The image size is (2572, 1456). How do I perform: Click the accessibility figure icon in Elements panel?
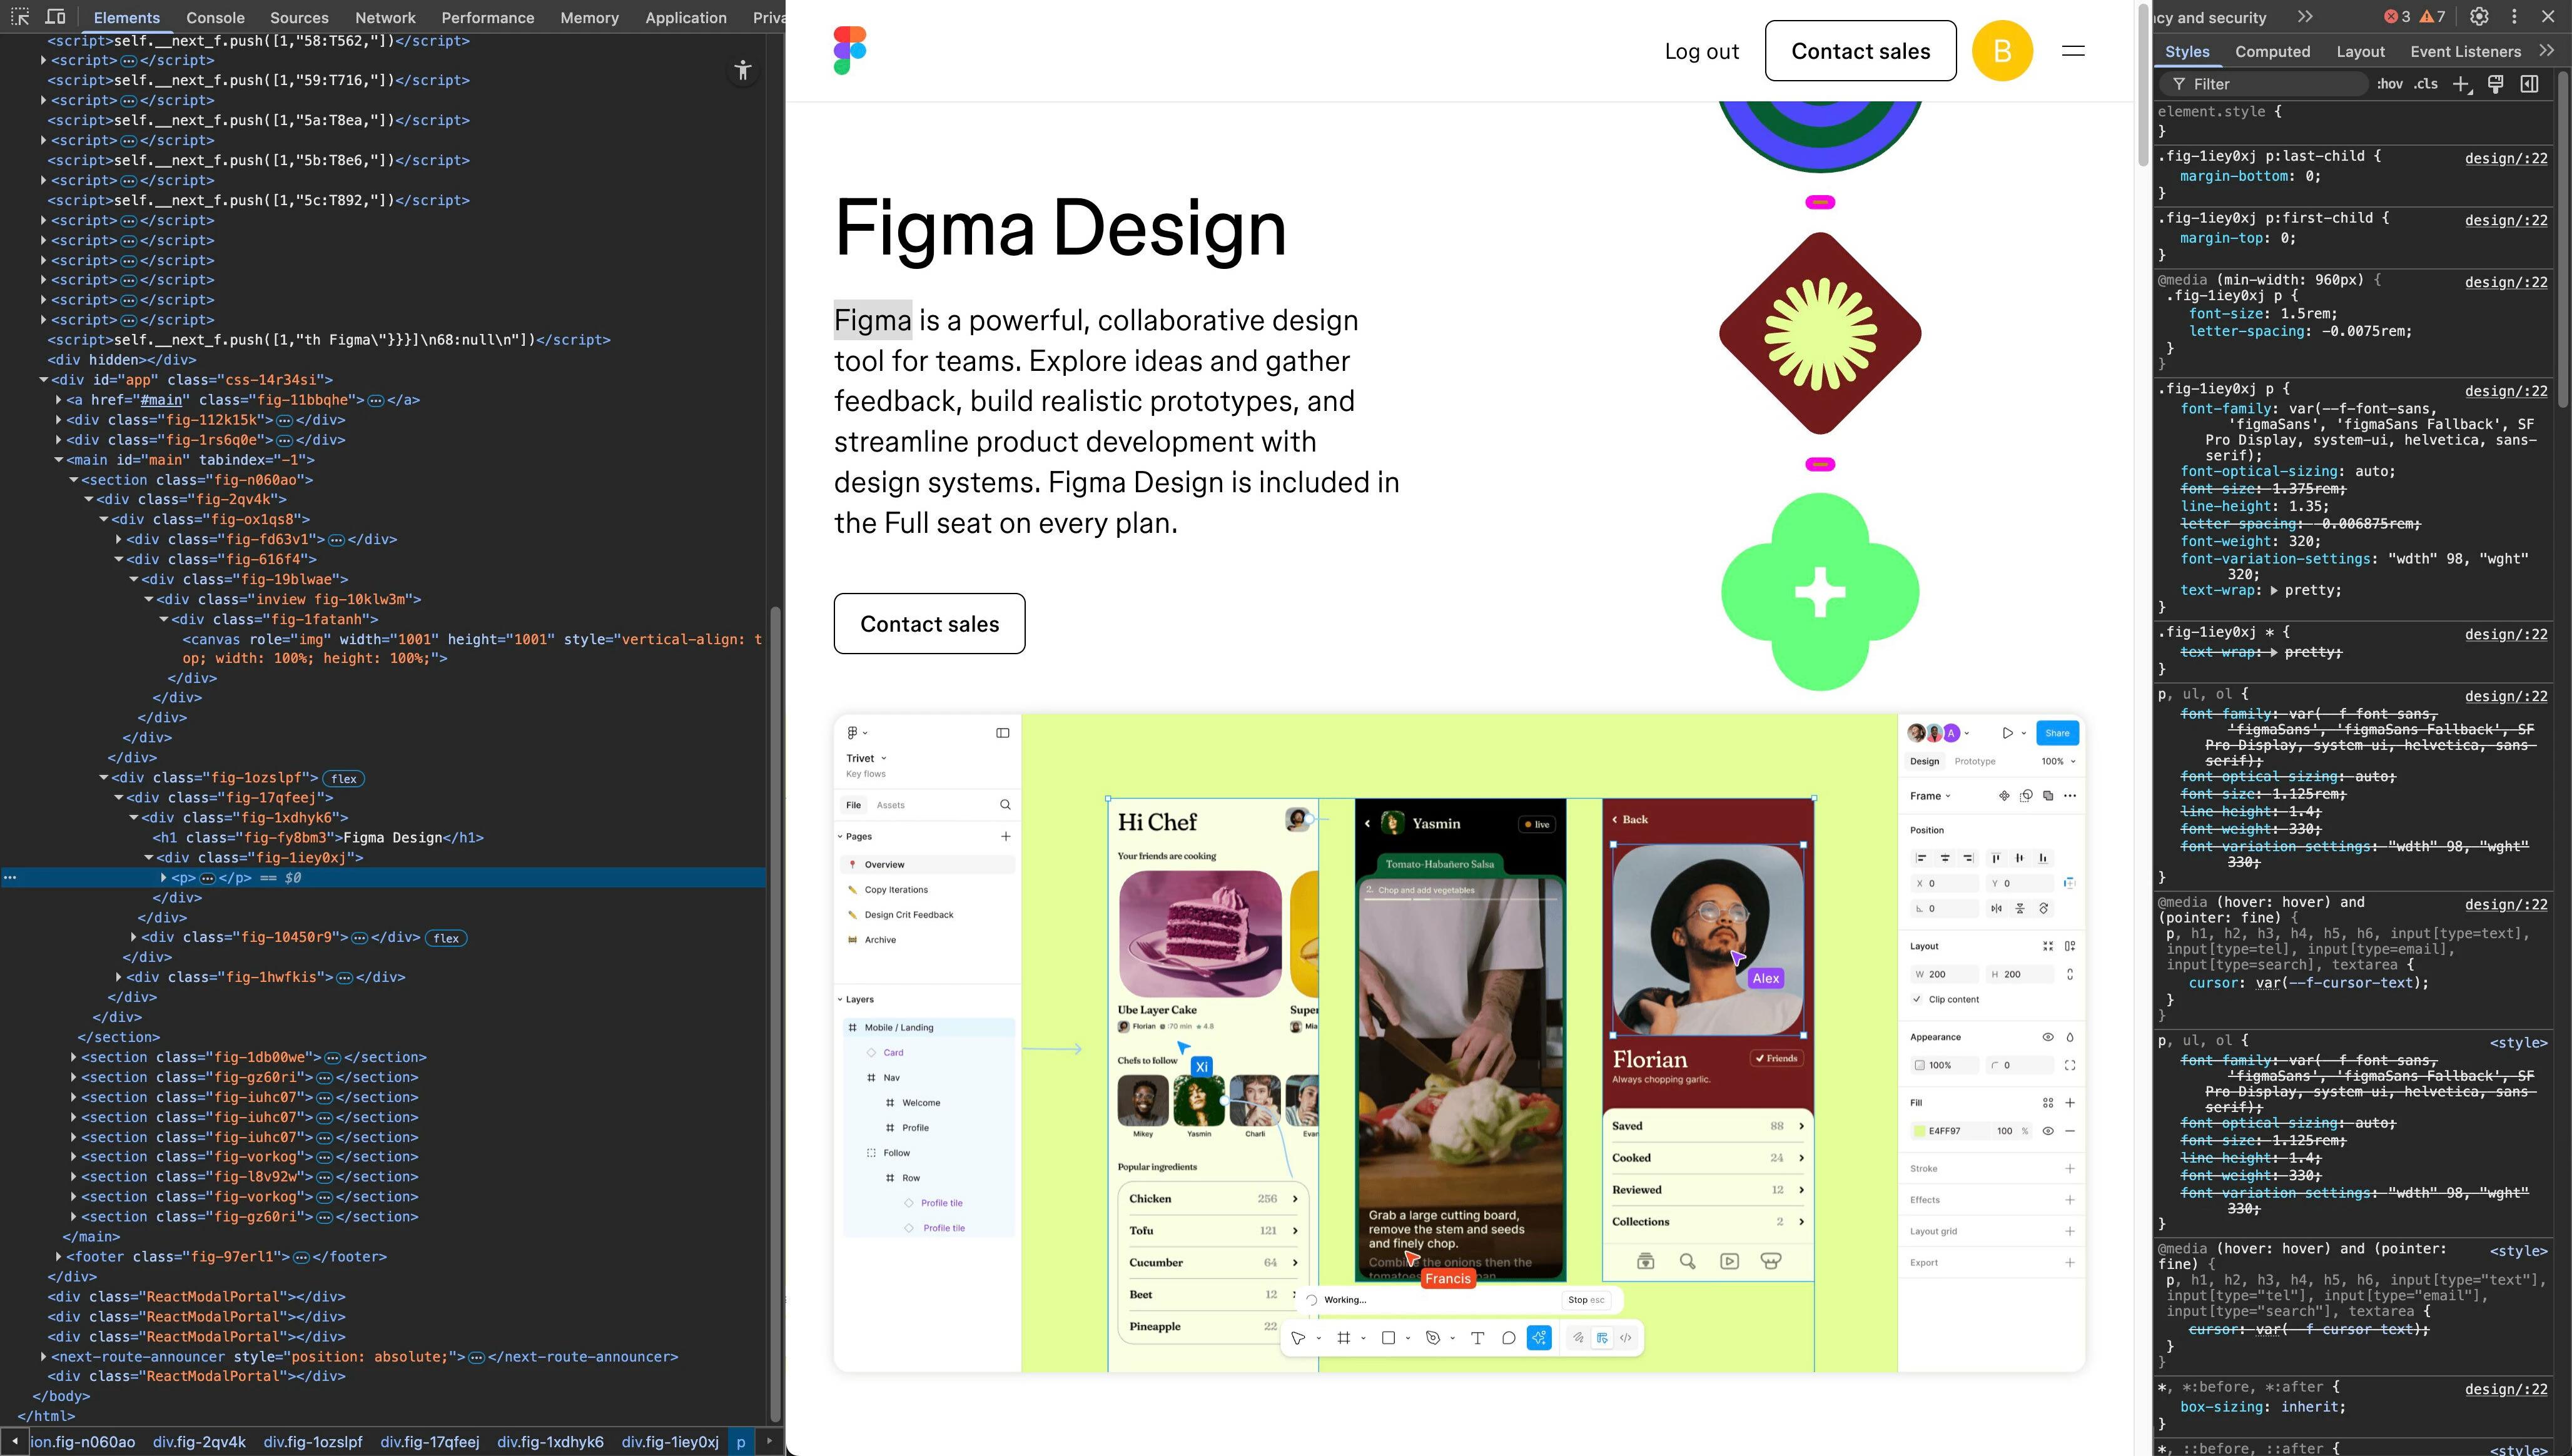(742, 70)
